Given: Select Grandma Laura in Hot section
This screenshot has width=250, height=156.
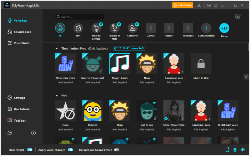Looking at the screenshot, I should tap(201, 111).
